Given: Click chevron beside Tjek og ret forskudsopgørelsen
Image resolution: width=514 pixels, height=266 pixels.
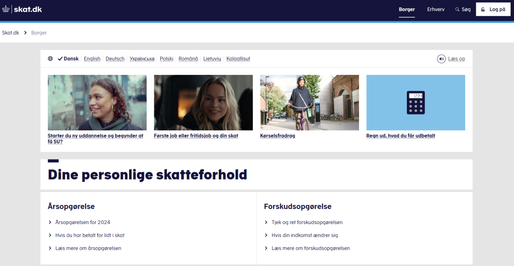Looking at the screenshot, I should (266, 222).
